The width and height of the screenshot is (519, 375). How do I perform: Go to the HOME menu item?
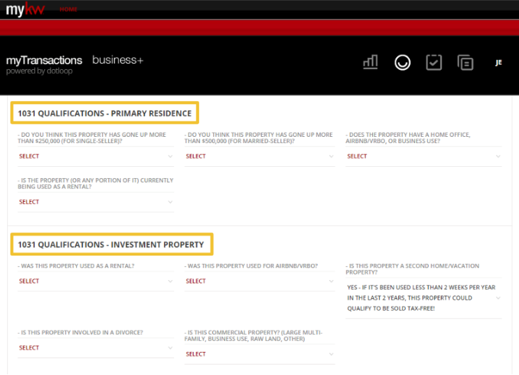(x=68, y=9)
